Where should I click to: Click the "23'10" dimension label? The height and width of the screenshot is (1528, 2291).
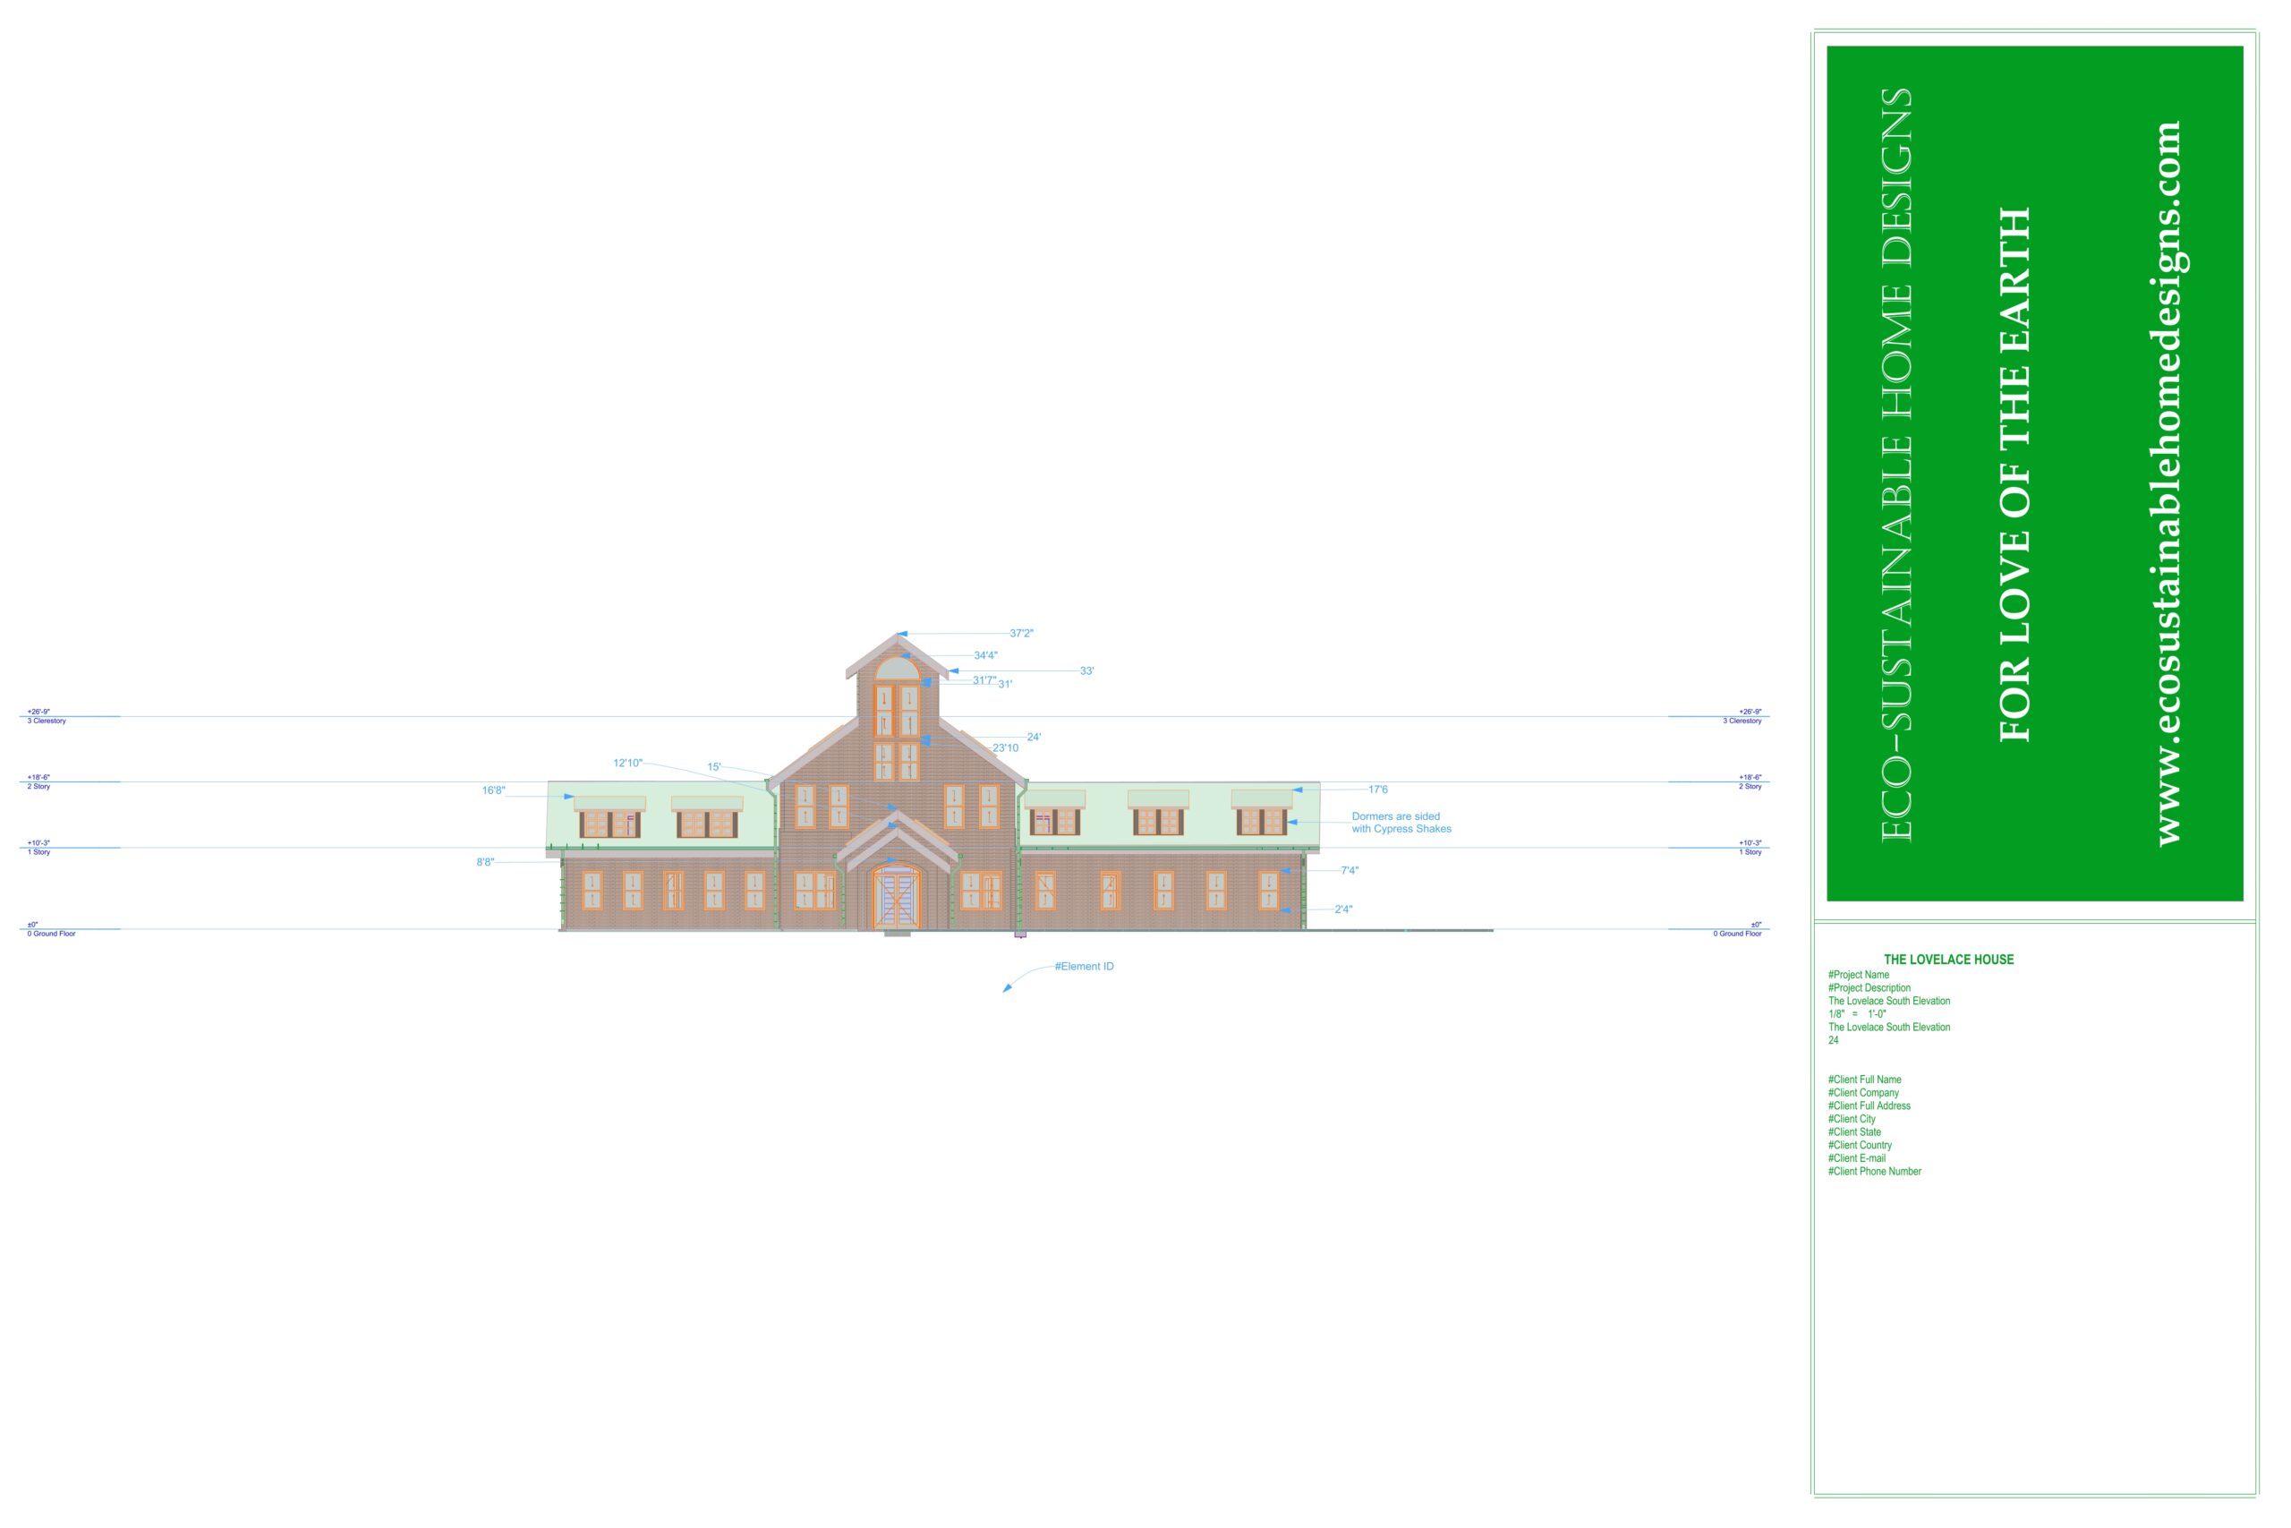tap(1005, 748)
